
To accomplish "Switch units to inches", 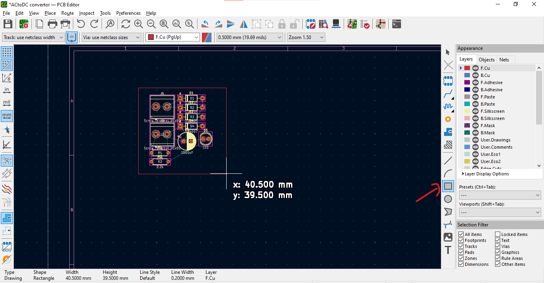I will [7, 90].
